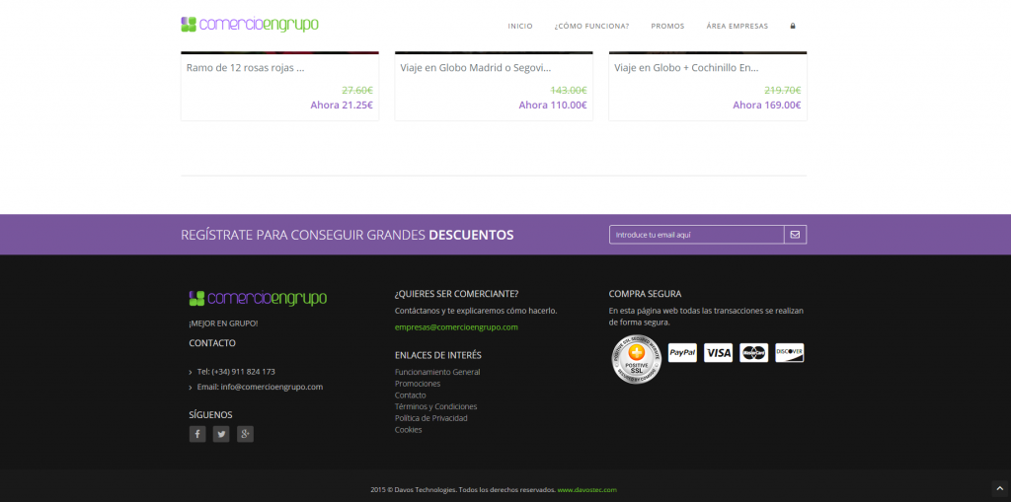Focus the 'Introduce tu email aquí' field
The width and height of the screenshot is (1011, 502).
tap(696, 235)
